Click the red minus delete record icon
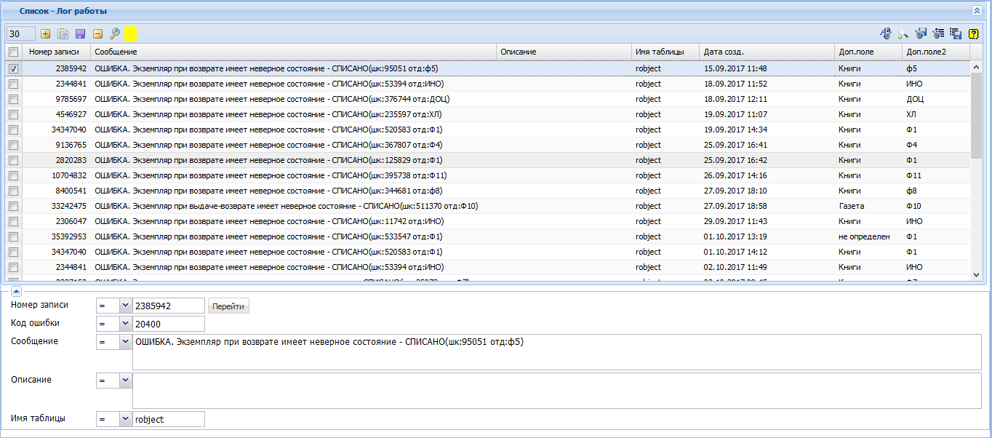 [x=97, y=33]
